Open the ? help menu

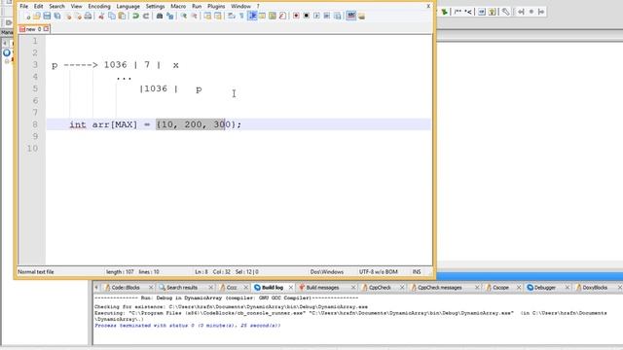tap(258, 7)
